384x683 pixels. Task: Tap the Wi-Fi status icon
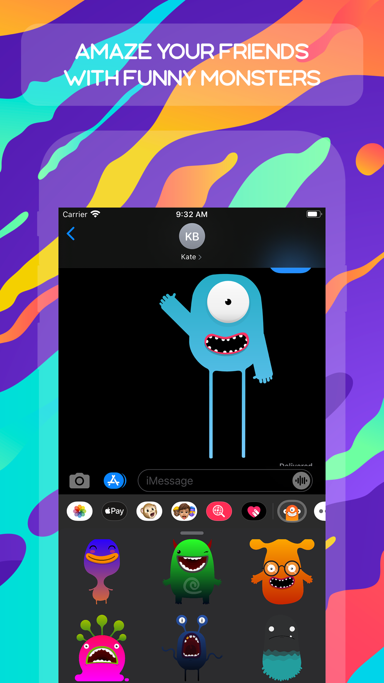[x=95, y=214]
